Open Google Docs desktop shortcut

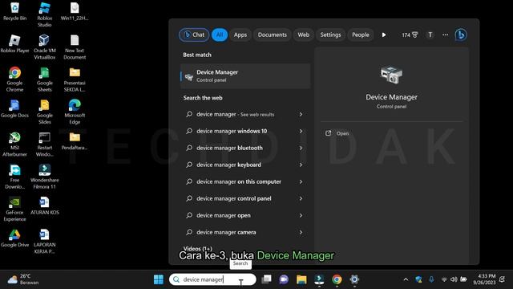tap(14, 108)
